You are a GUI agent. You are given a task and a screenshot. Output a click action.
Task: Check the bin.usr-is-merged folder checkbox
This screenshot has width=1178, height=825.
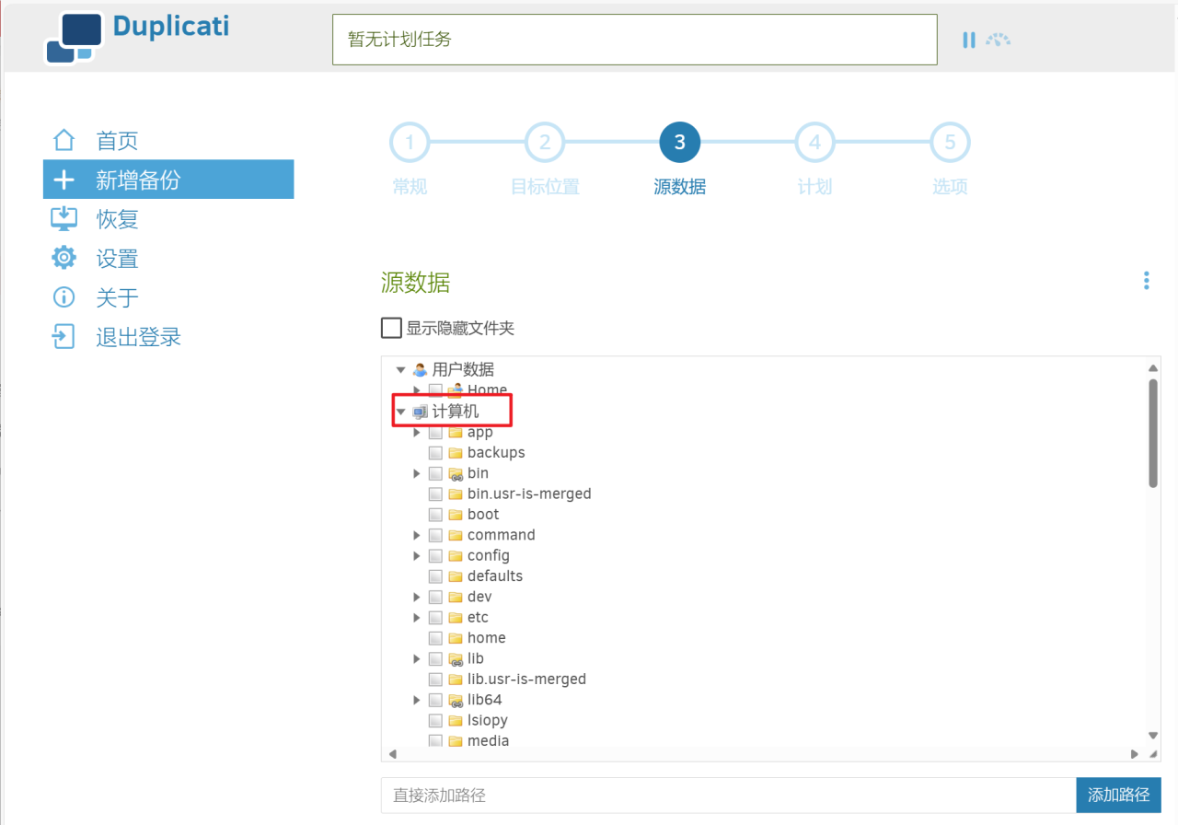(x=436, y=494)
